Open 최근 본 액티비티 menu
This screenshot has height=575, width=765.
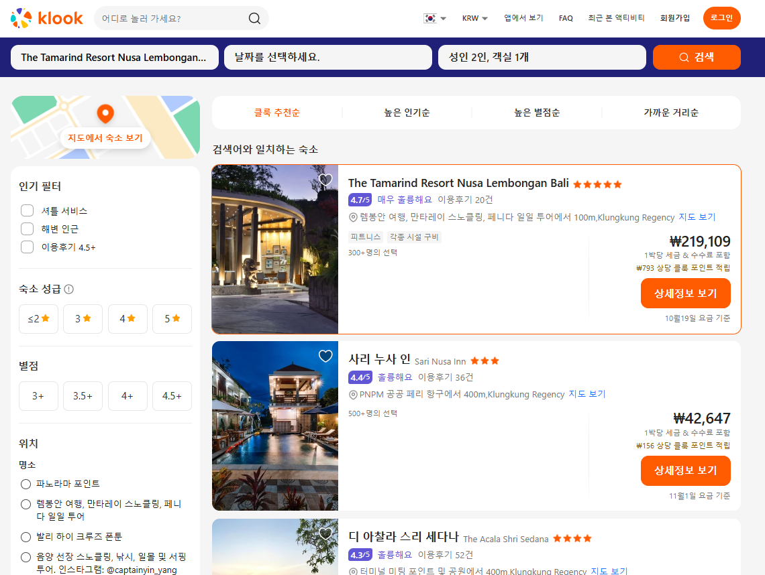pos(616,18)
